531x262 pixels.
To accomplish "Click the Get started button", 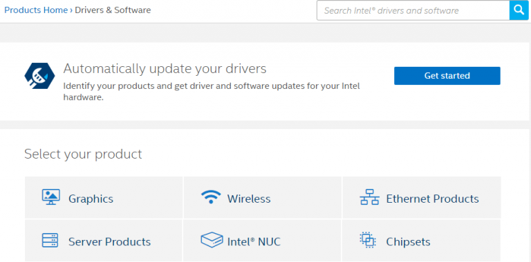I will point(447,76).
